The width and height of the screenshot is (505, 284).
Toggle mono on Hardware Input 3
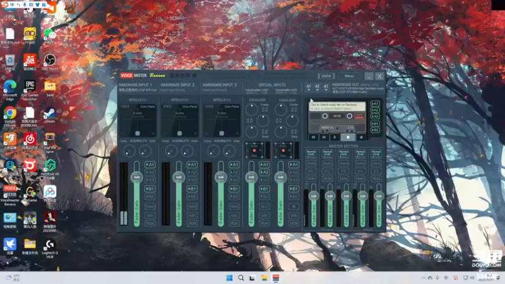pyautogui.click(x=234, y=206)
